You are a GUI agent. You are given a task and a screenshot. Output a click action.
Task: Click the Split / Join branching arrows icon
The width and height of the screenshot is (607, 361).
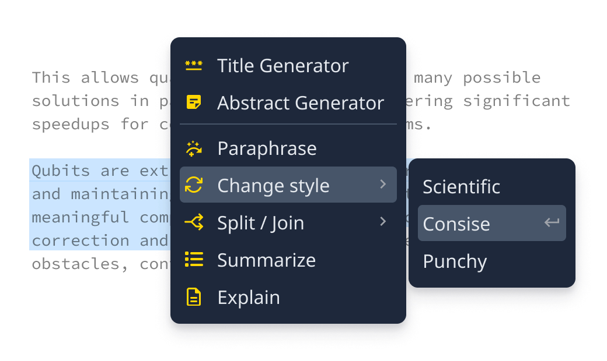pyautogui.click(x=194, y=222)
